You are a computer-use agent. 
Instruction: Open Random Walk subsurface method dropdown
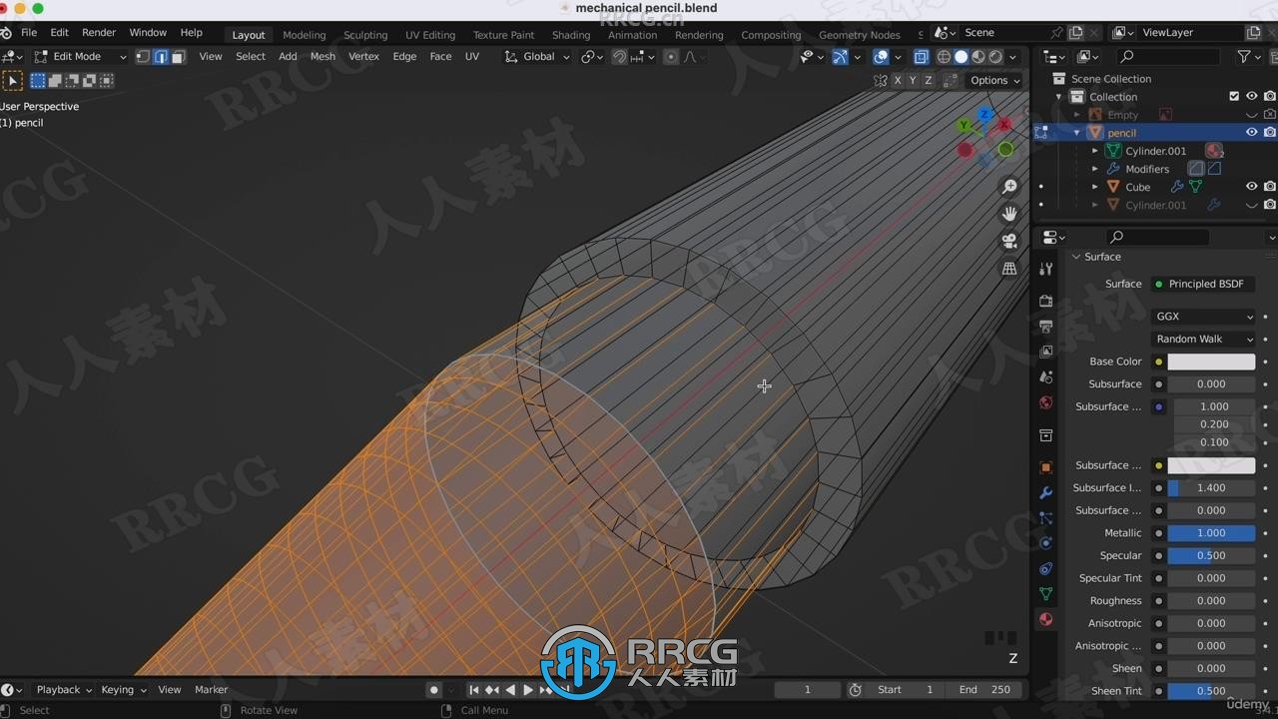click(1204, 340)
